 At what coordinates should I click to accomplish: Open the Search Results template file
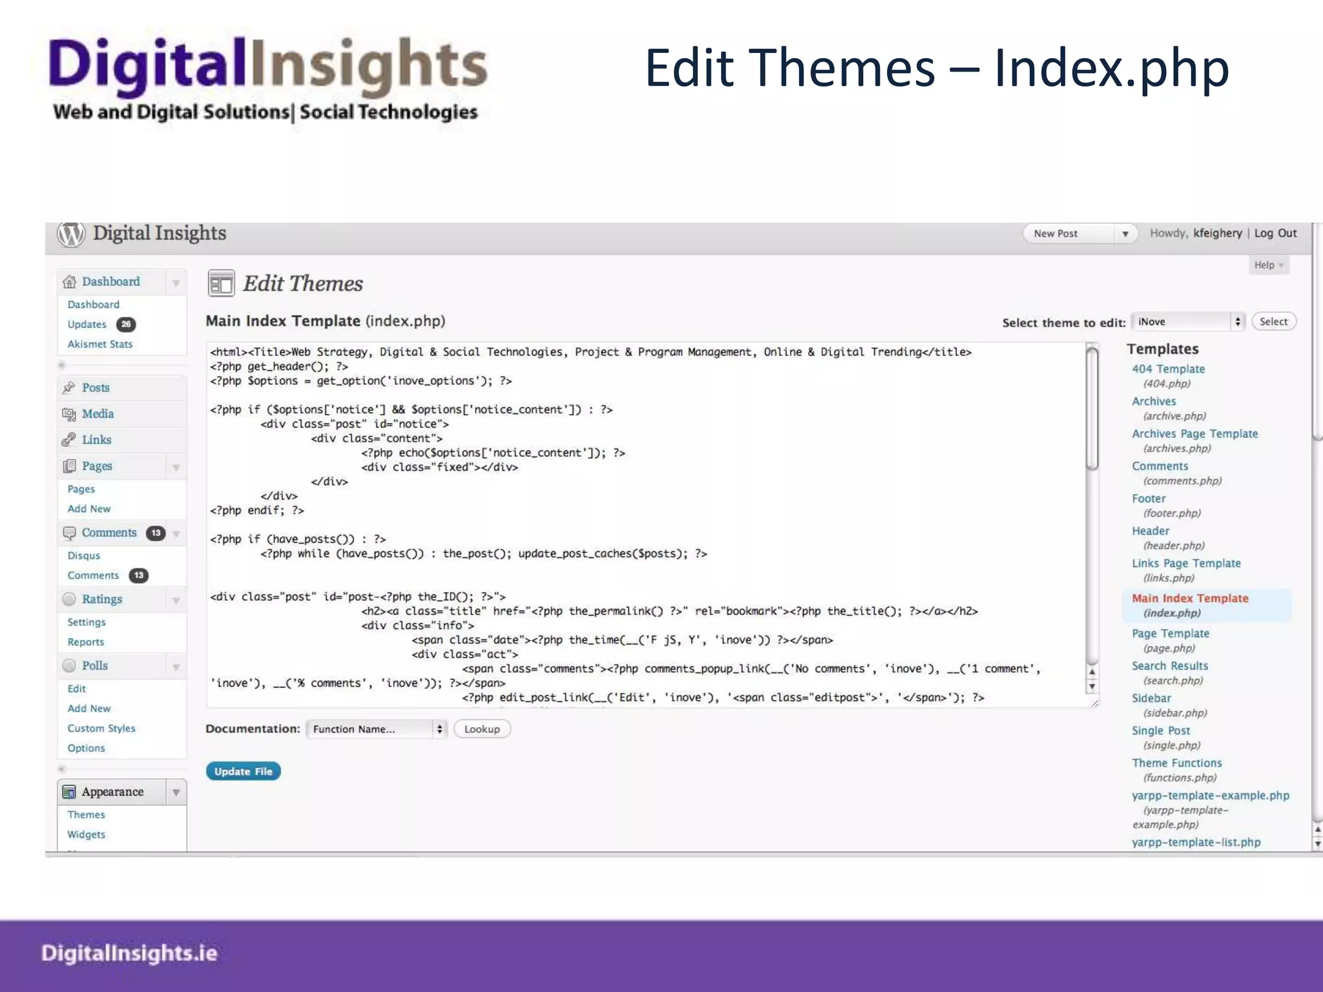(1169, 666)
